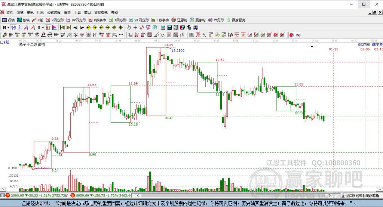Select the percent % tool icon
Image resolution: width=383 pixels, height=207 pixels.
tap(205, 35)
